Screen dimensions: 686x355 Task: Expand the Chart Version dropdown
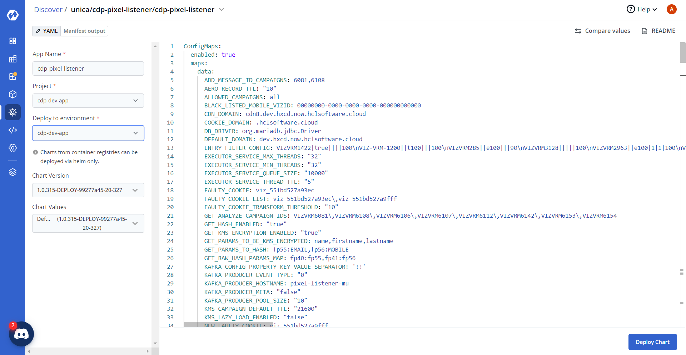(x=88, y=190)
